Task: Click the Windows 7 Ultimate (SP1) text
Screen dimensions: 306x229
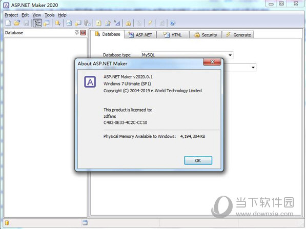Action: point(127,84)
